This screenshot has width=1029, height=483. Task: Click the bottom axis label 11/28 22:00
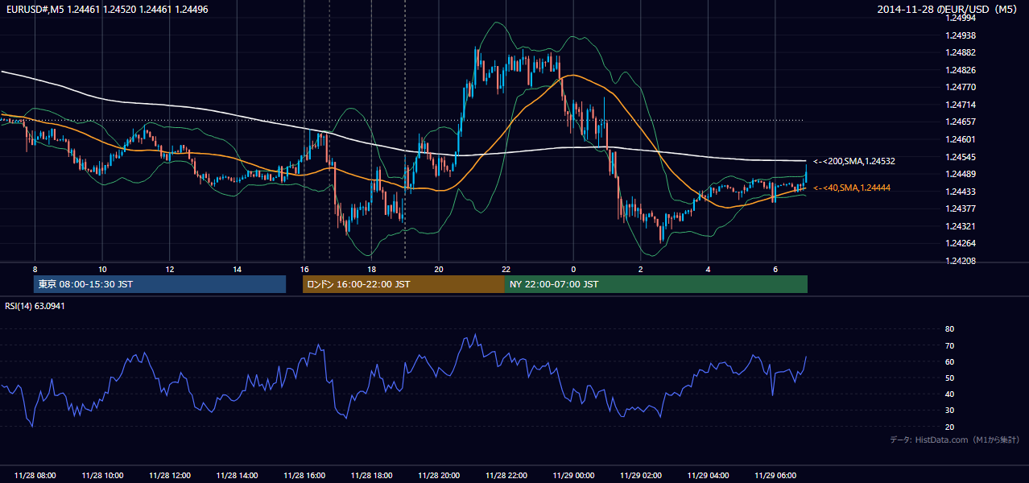pyautogui.click(x=506, y=476)
